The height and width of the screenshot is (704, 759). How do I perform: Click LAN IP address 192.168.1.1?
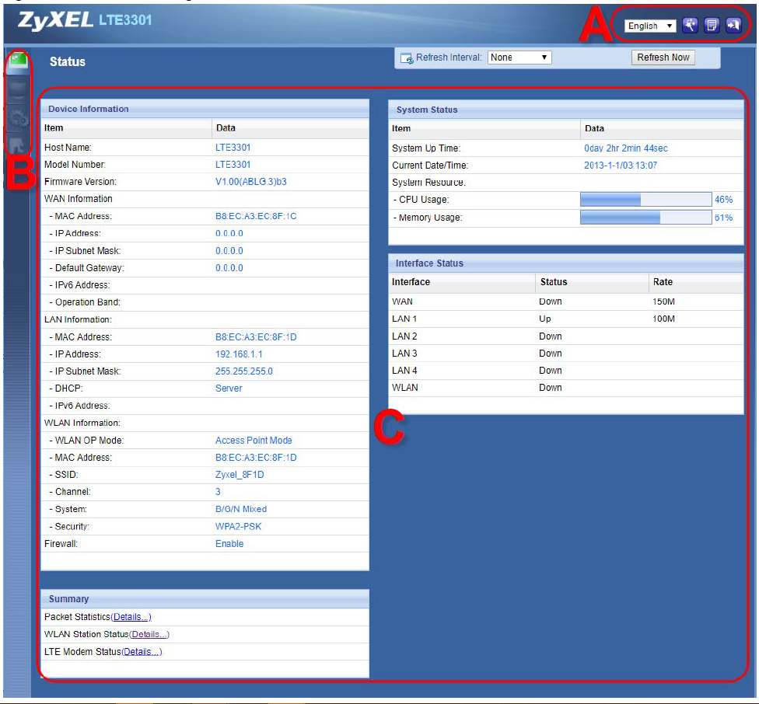[239, 354]
